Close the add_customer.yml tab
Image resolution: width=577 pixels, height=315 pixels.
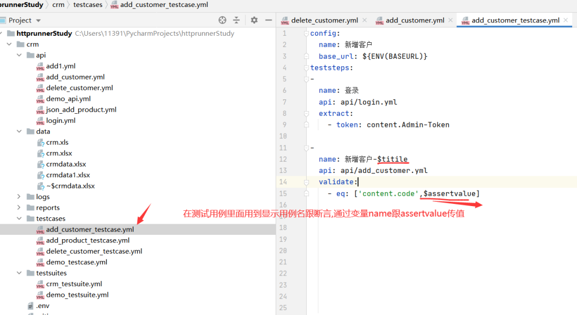[x=450, y=20]
